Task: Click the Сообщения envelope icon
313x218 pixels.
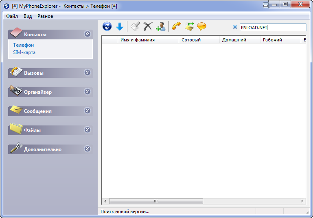Action: [x=16, y=110]
